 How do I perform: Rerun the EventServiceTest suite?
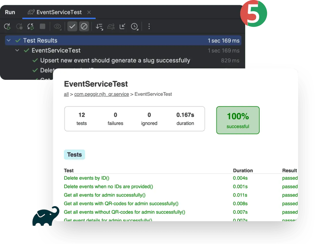tap(8, 26)
